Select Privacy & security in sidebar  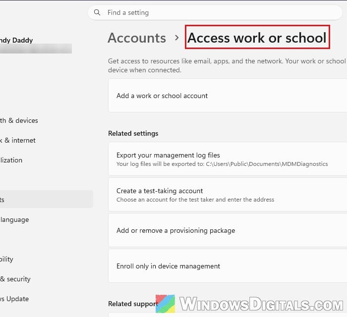pos(15,279)
